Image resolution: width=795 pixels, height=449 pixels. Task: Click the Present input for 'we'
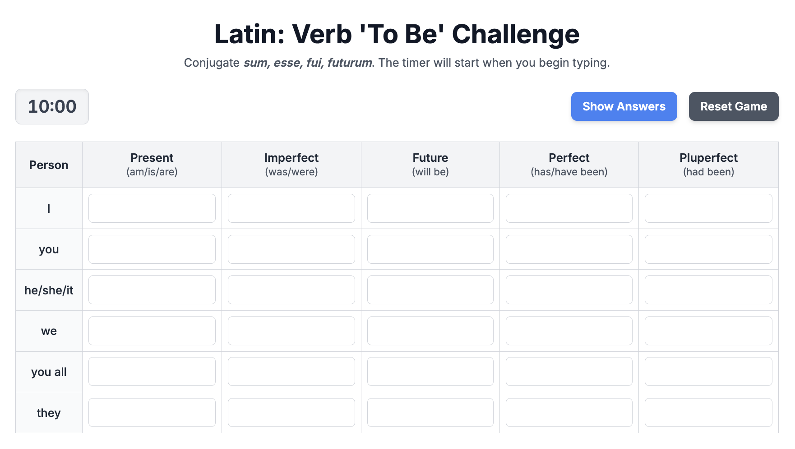click(x=152, y=331)
